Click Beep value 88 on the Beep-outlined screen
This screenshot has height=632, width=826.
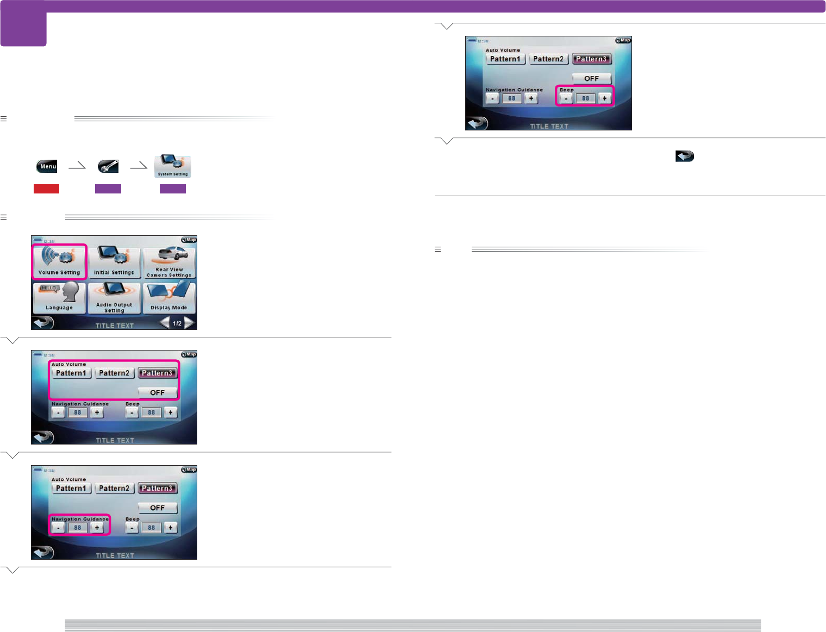585,98
